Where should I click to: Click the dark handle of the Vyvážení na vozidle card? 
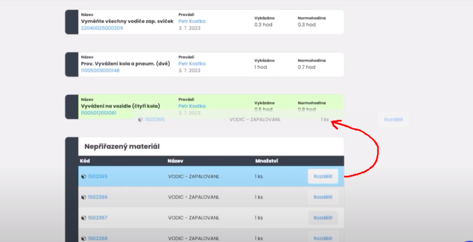[72, 107]
